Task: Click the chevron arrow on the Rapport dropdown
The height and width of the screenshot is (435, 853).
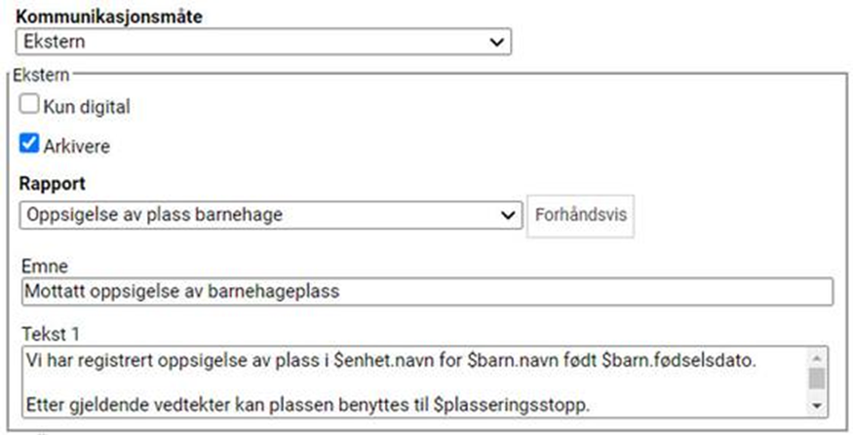Action: (x=507, y=214)
